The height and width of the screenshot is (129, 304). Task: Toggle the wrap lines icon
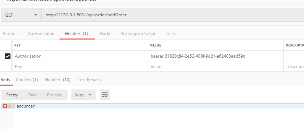click(105, 95)
